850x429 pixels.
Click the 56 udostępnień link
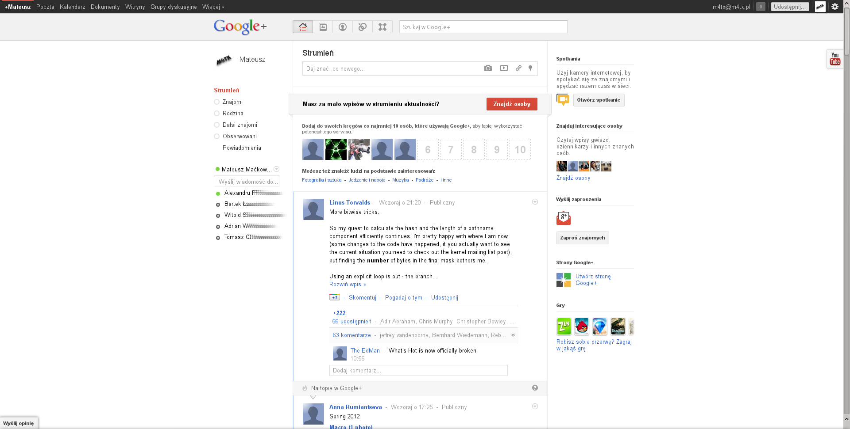[352, 321]
